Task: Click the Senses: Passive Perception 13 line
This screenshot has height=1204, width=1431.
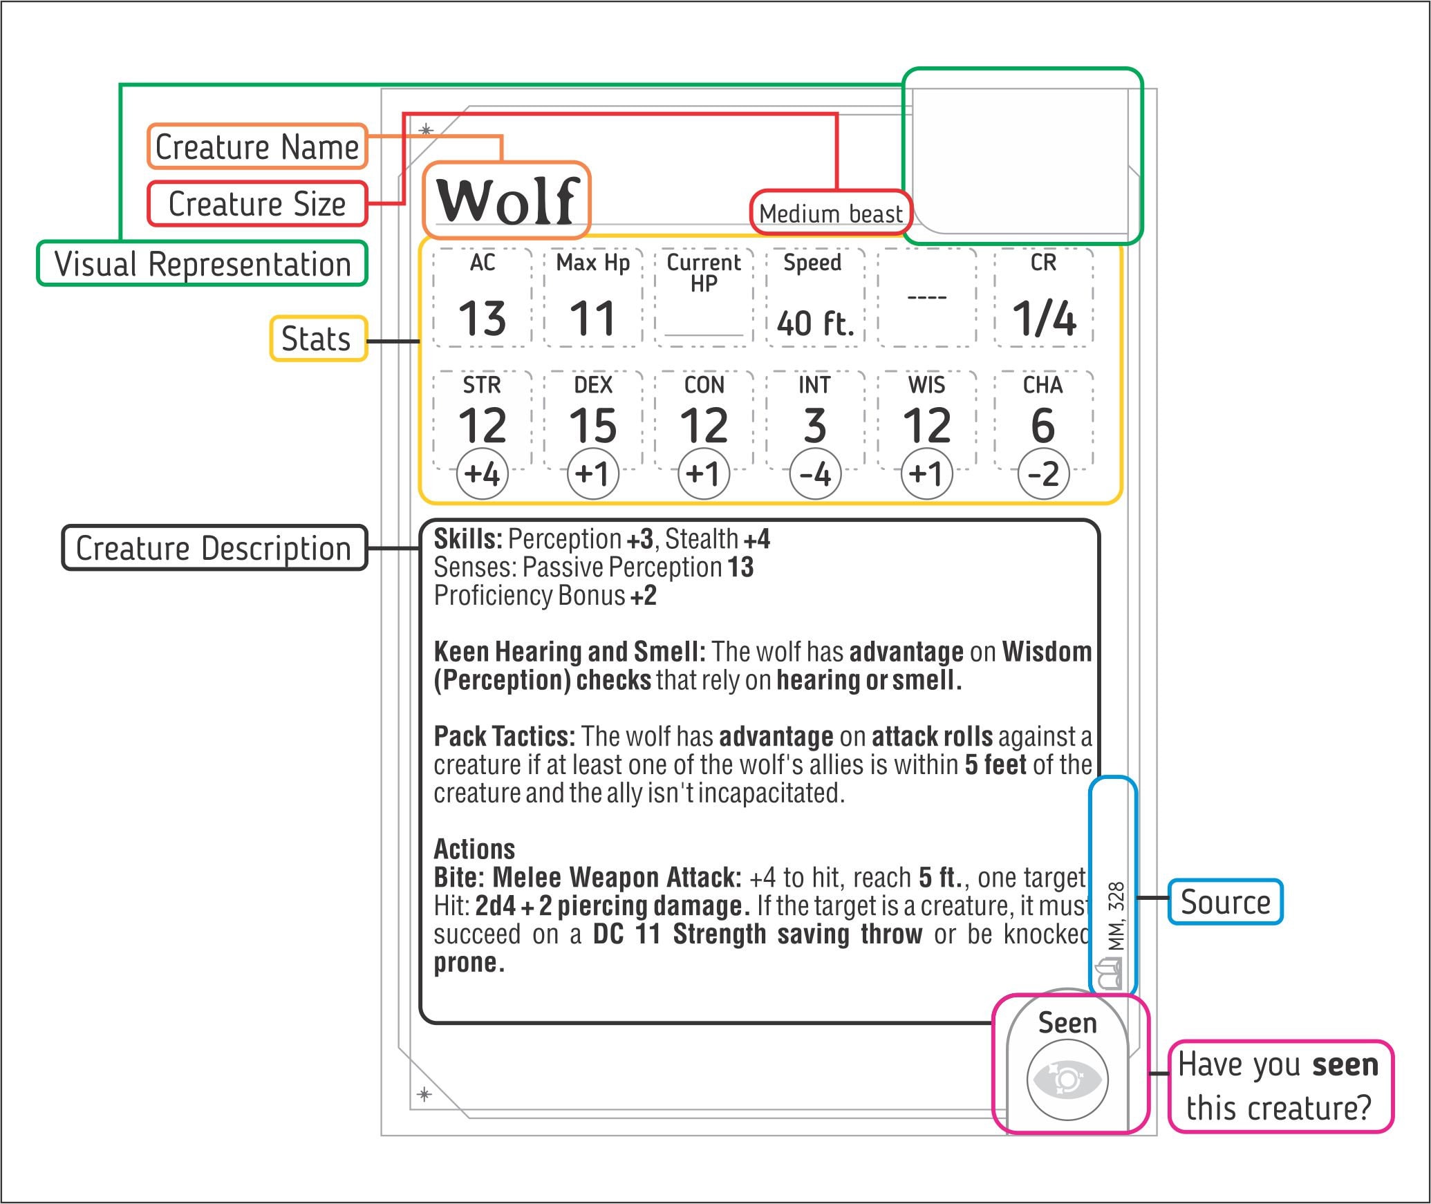Action: pos(593,567)
